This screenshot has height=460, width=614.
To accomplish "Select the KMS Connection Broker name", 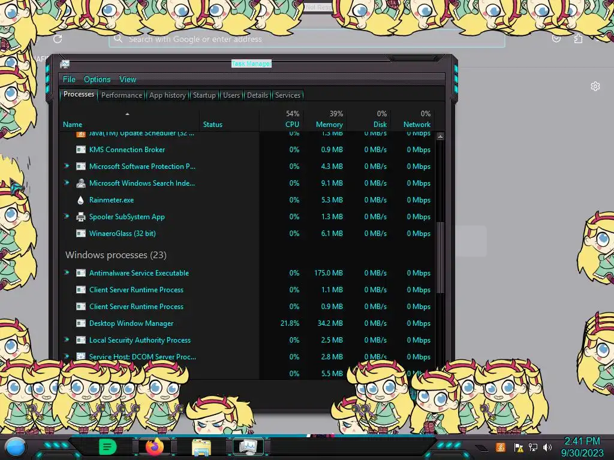I will point(127,149).
